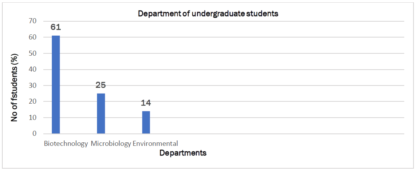
Task: Select the data label '61'
Action: click(x=56, y=27)
